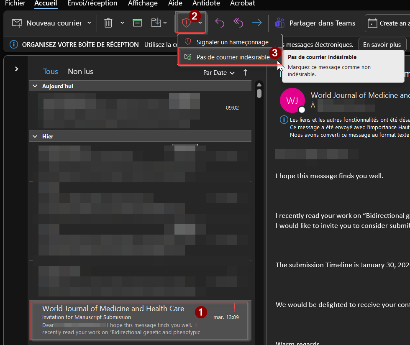
Task: Open the Par Date sort dropdown
Action: point(218,73)
